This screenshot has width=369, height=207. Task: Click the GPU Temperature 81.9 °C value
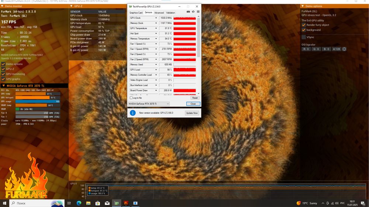(166, 28)
